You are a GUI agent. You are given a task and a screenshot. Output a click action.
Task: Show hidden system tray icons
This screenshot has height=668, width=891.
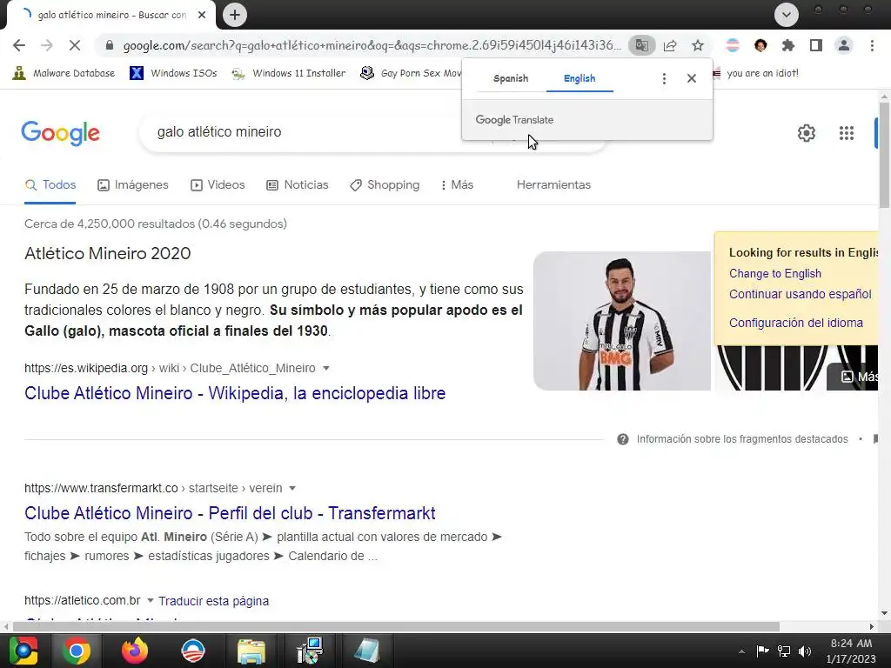(741, 651)
